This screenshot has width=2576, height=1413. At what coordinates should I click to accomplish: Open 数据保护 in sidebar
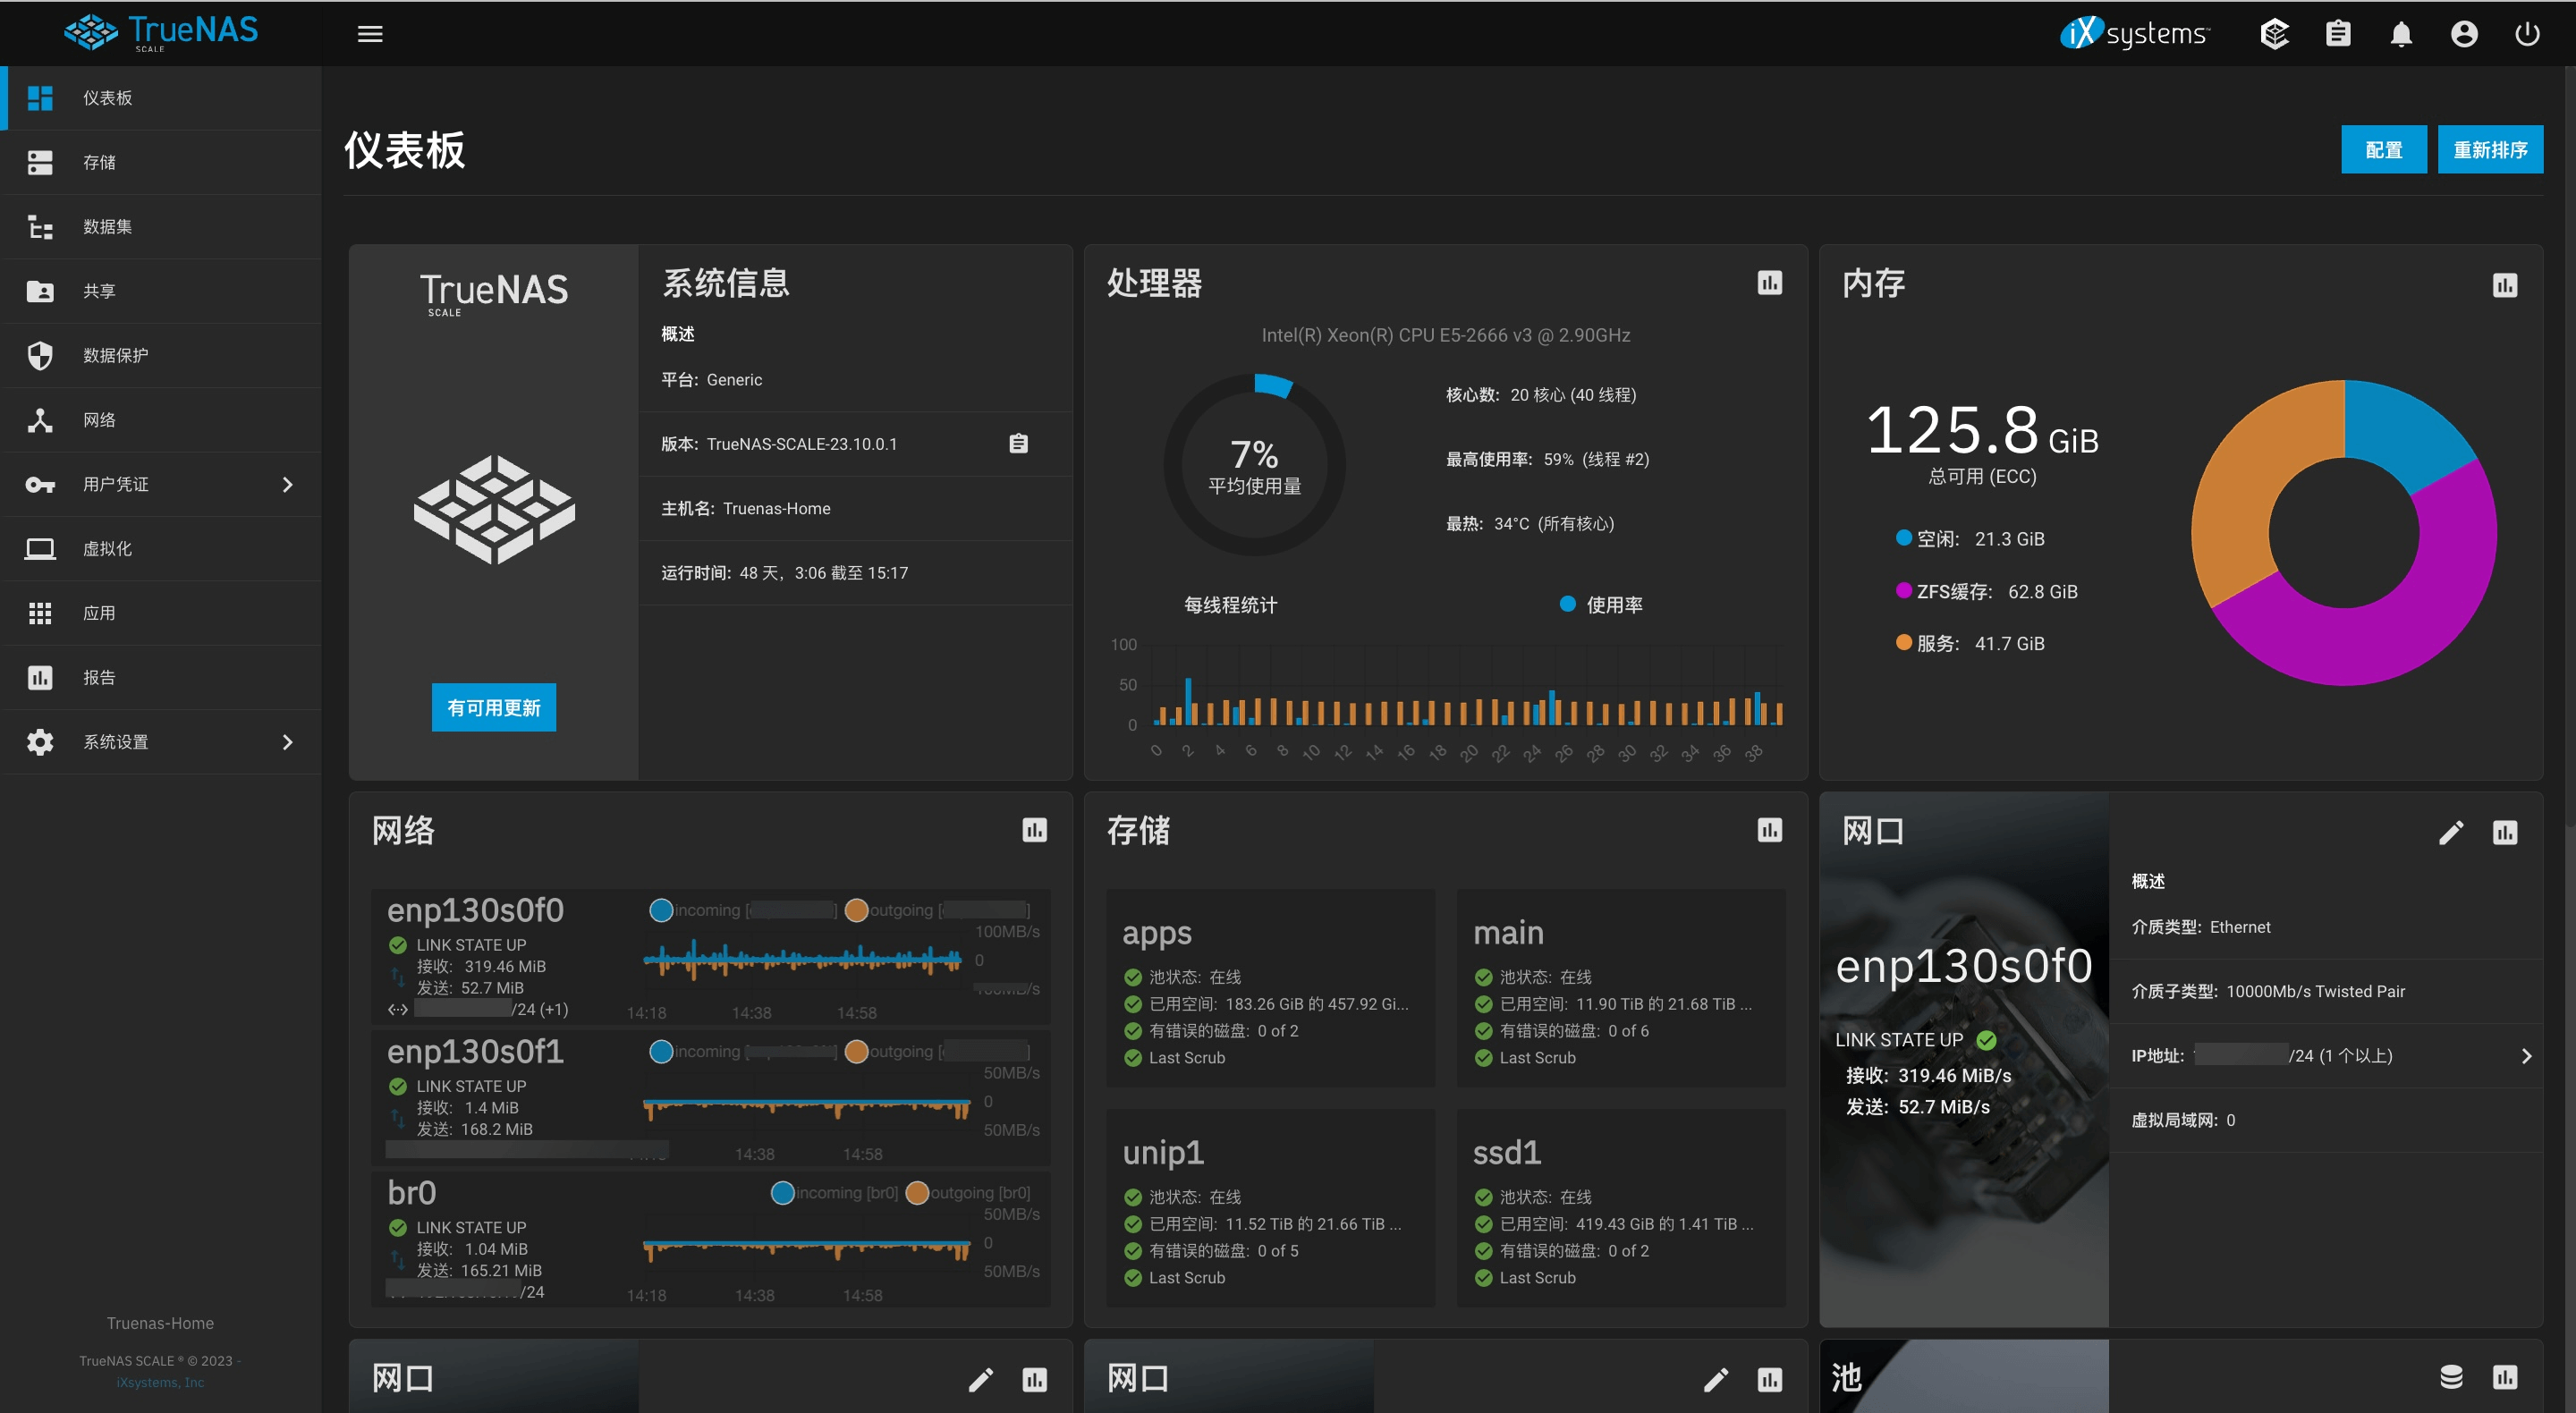(x=161, y=355)
